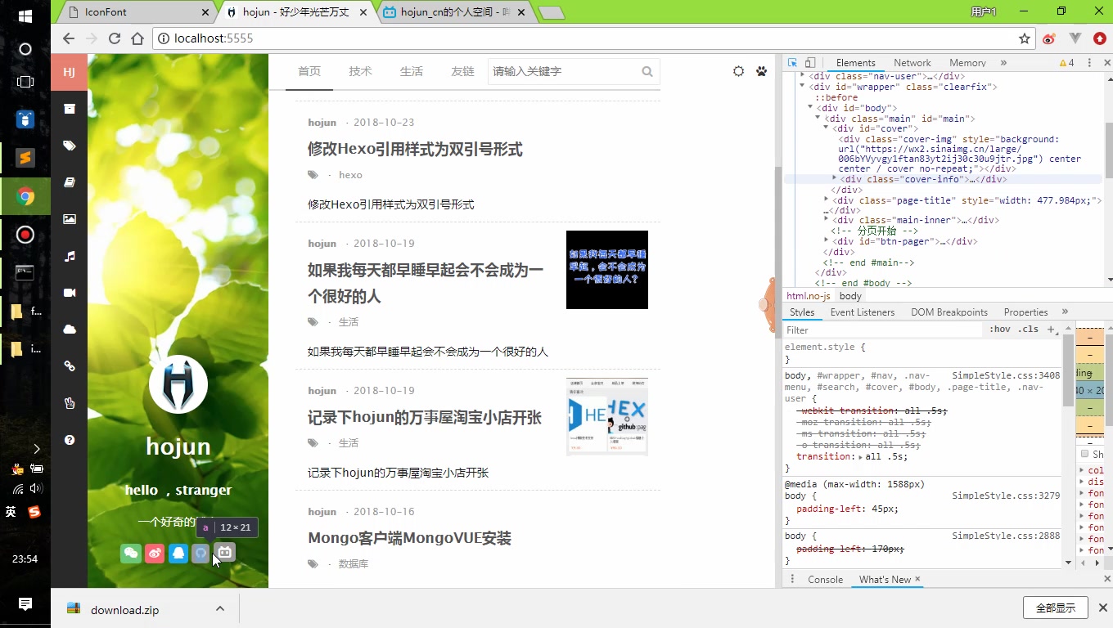Viewport: 1113px width, 628px height.
Task: Expand the main-inner div node
Action: (x=827, y=220)
